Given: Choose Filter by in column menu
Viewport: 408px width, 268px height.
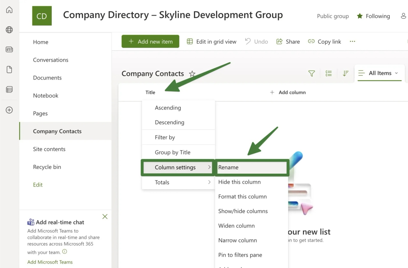Looking at the screenshot, I should pyautogui.click(x=178, y=137).
